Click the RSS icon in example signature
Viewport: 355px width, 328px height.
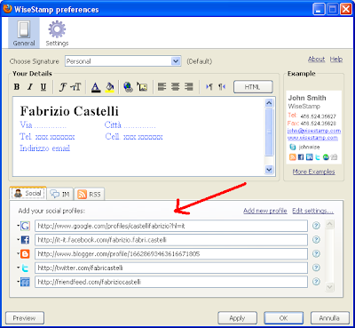coord(293,157)
